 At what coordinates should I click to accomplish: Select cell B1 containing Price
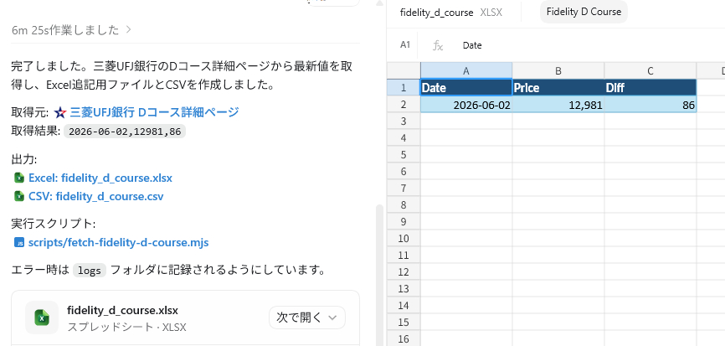pos(558,87)
